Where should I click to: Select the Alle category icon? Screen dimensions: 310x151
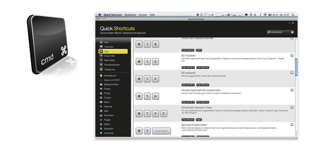point(101,42)
